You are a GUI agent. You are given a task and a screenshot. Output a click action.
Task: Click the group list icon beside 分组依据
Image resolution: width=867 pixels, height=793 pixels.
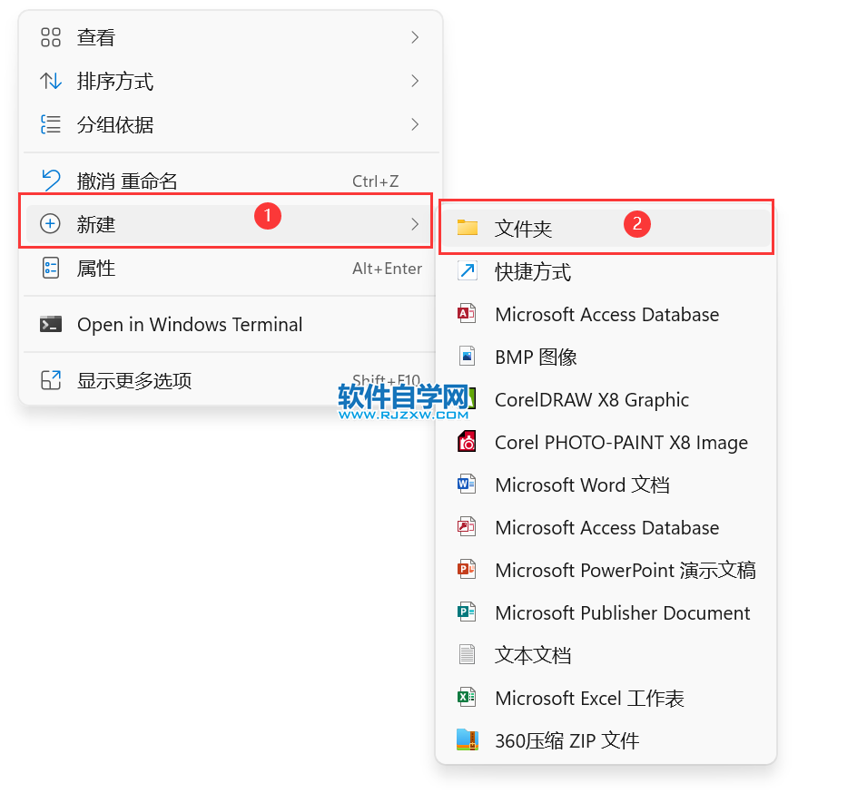pos(50,125)
